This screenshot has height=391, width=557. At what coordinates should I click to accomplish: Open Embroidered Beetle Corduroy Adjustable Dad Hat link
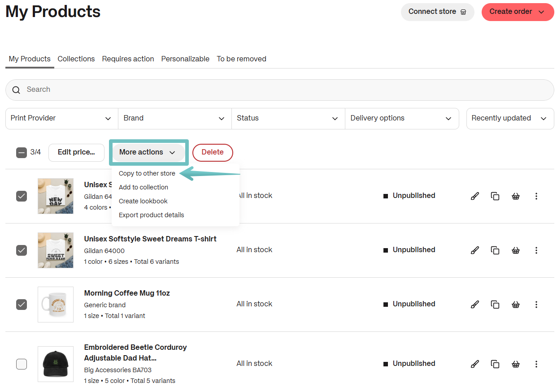[x=135, y=352]
